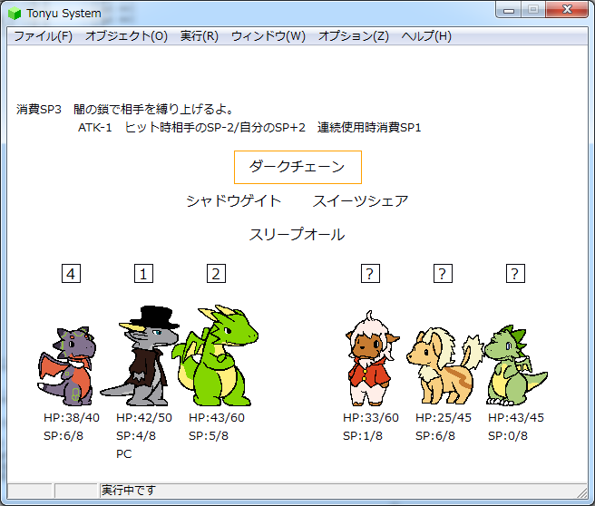The height and width of the screenshot is (506, 595).
Task: Click the SP:6/8 text under horse enemy
Action: coord(434,436)
